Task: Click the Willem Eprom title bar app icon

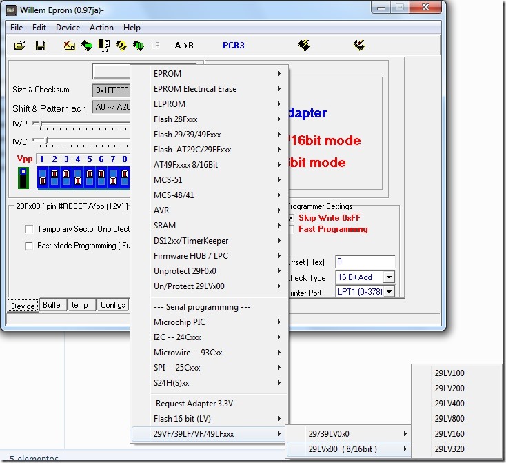Action: pos(11,10)
